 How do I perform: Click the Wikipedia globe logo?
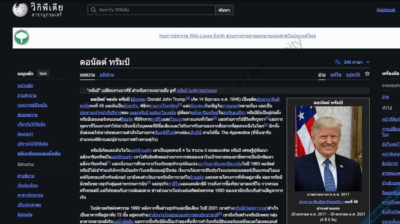point(20,10)
